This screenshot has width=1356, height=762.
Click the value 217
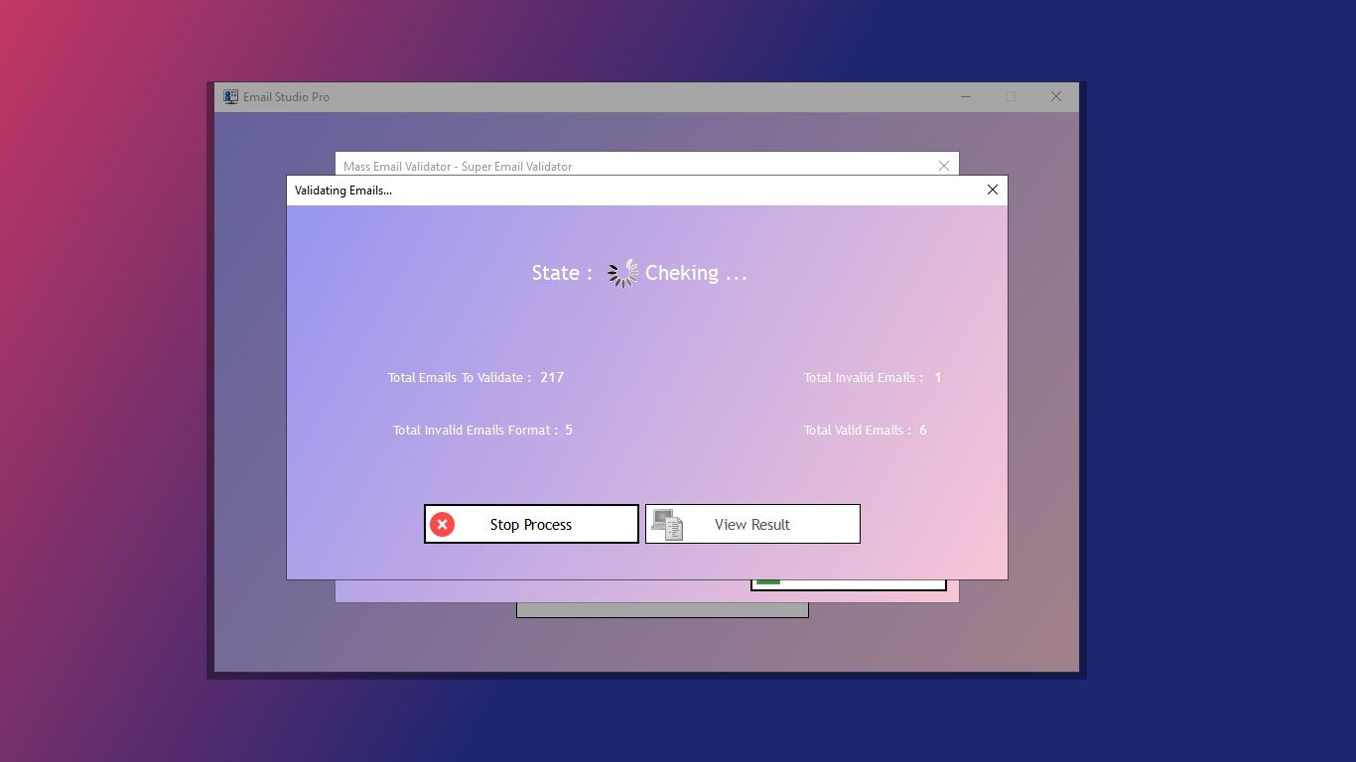(552, 377)
